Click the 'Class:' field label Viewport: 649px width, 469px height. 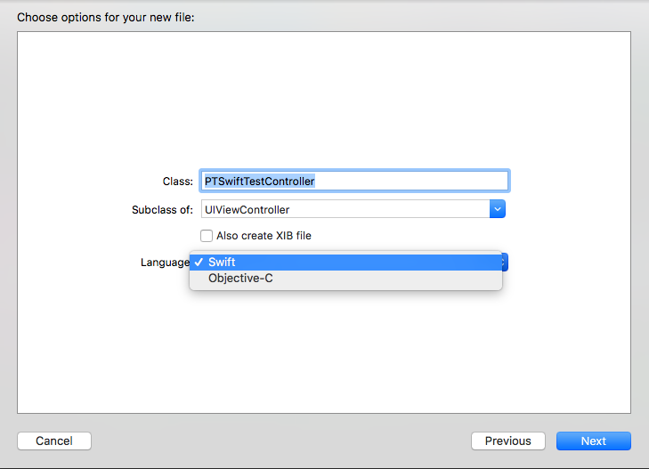[x=177, y=182]
